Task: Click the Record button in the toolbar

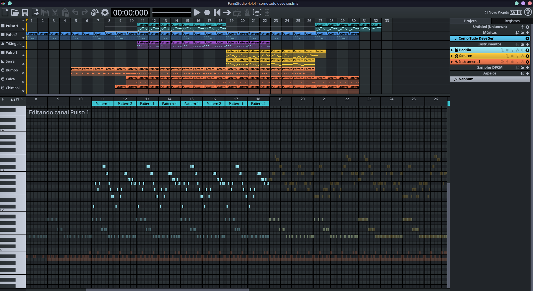Action: click(207, 12)
